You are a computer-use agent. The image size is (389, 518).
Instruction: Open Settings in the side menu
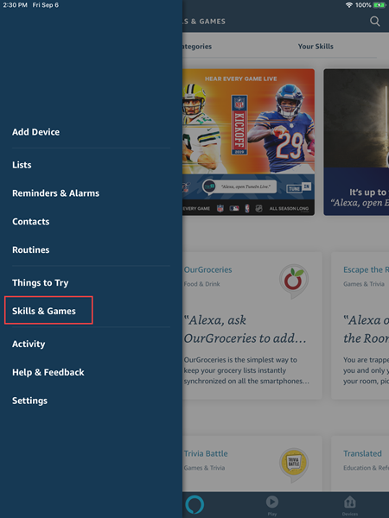29,401
